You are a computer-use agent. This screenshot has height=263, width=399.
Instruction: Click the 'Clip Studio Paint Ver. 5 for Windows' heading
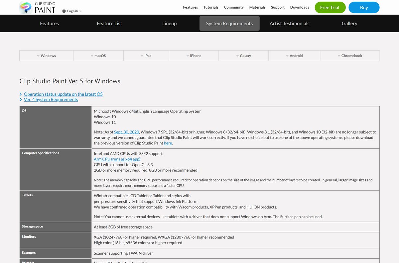point(70,81)
